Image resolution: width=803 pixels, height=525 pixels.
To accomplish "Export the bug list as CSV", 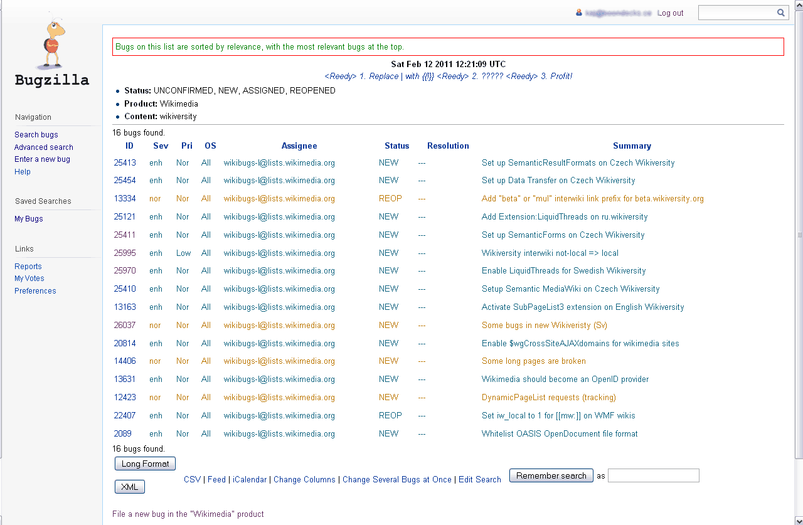I will point(192,479).
